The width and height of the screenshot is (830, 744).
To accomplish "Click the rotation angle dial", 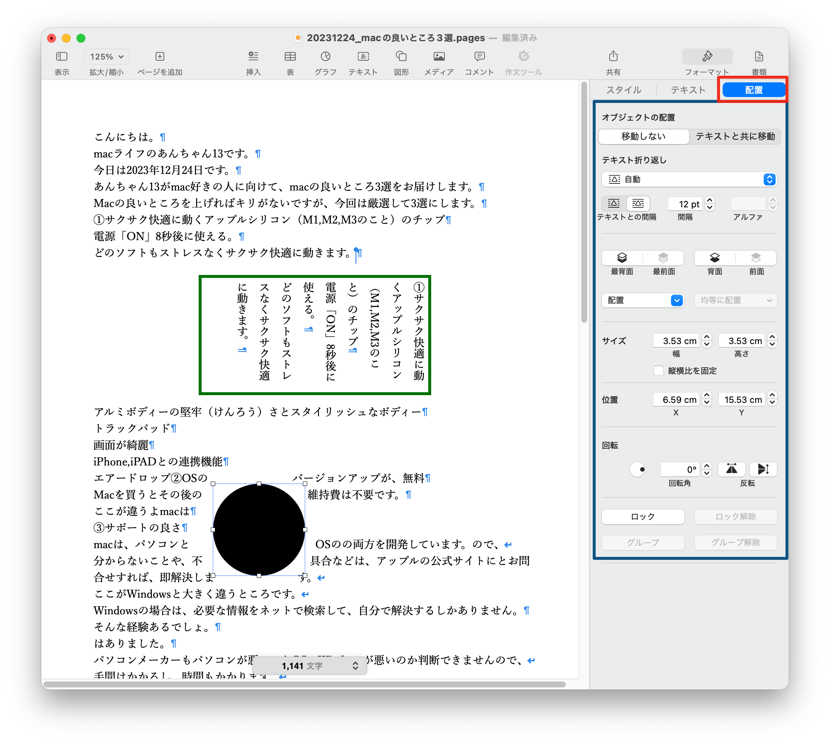I will tap(637, 469).
